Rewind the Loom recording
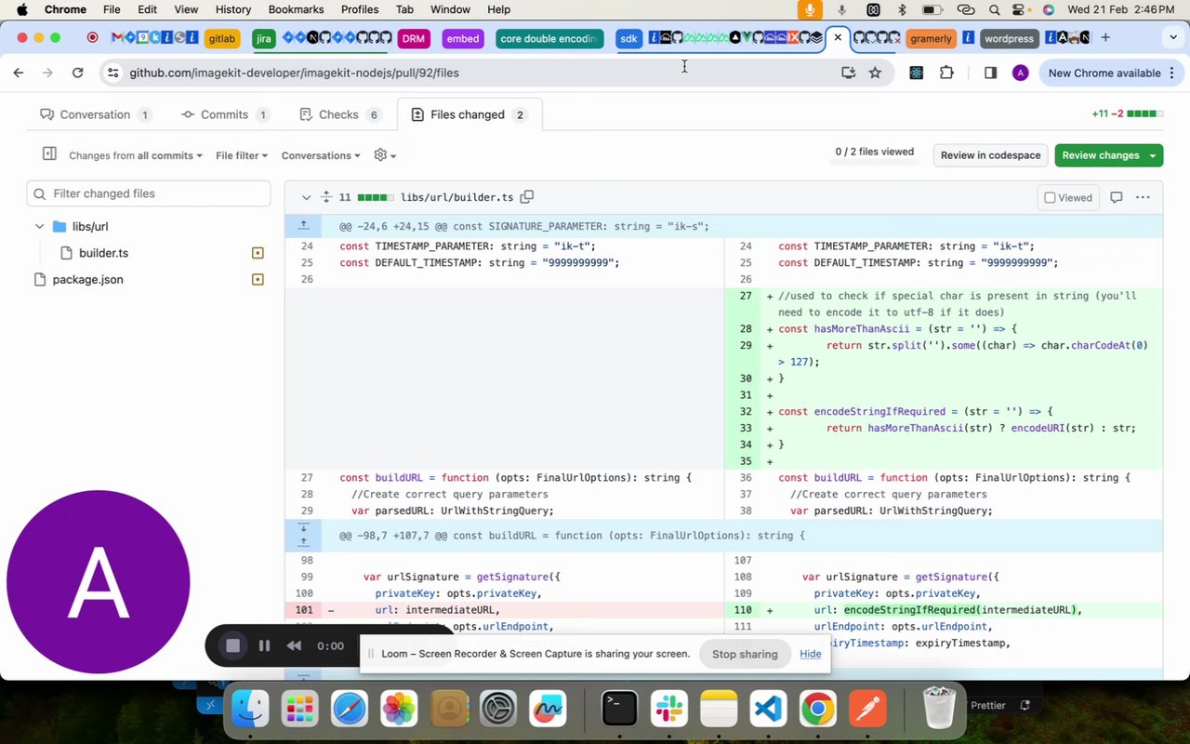The width and height of the screenshot is (1190, 744). click(x=294, y=645)
